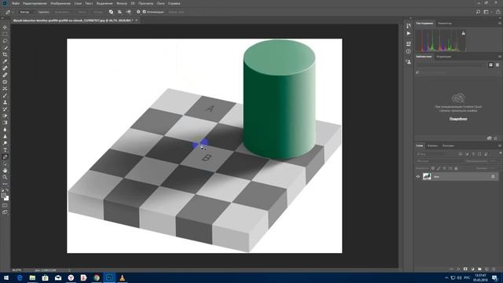
Task: Open workspace switcher dropdown
Action: [x=487, y=12]
